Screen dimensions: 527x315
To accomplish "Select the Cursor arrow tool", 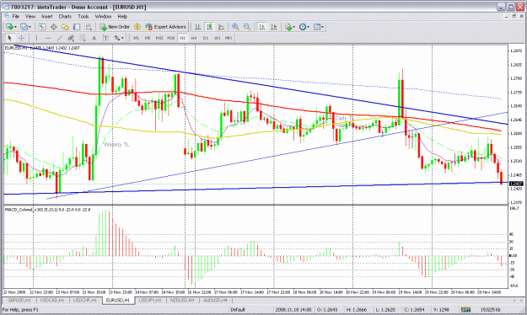I will click(9, 38).
